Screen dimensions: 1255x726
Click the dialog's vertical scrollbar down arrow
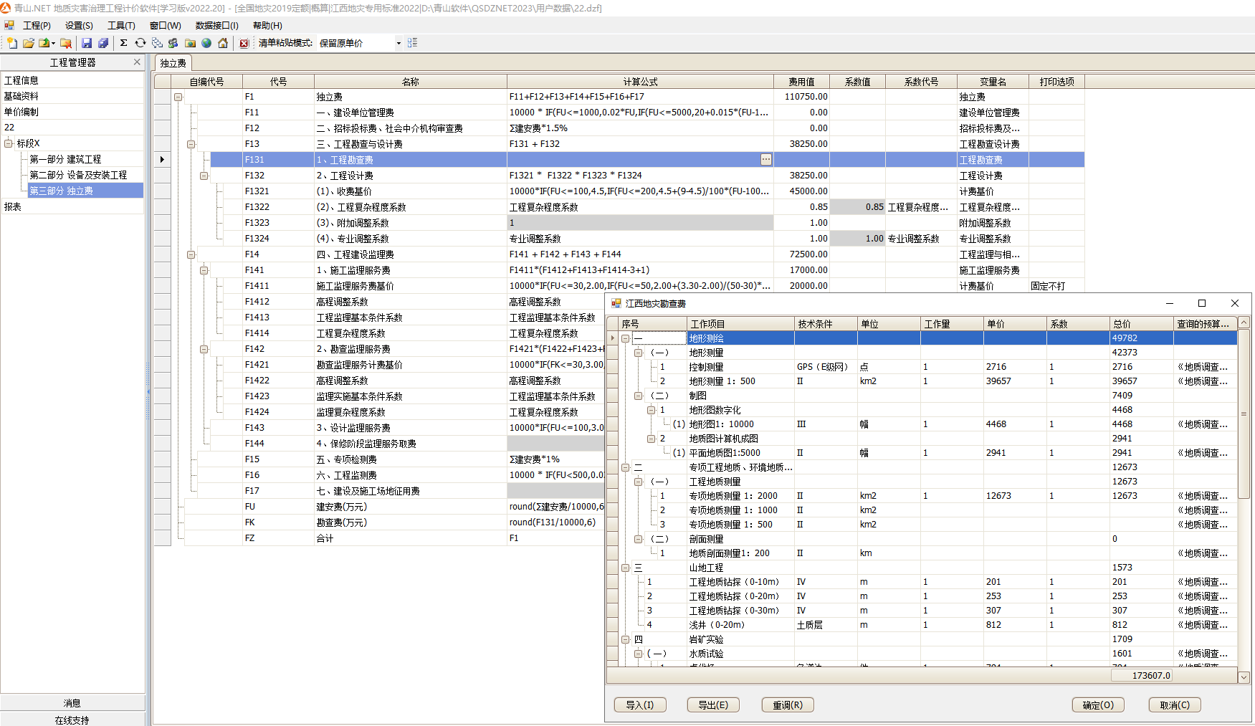(x=1244, y=677)
